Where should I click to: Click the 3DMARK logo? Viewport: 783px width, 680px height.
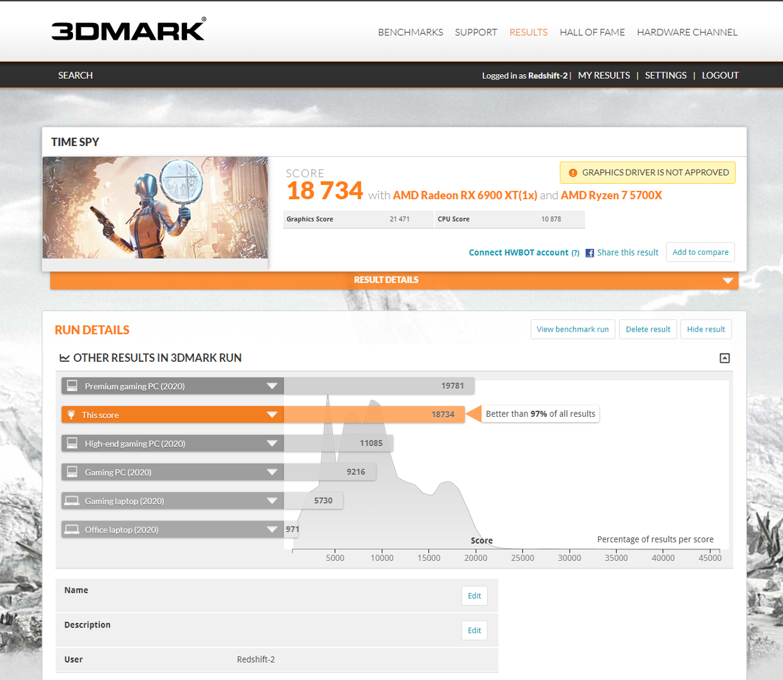tap(129, 29)
